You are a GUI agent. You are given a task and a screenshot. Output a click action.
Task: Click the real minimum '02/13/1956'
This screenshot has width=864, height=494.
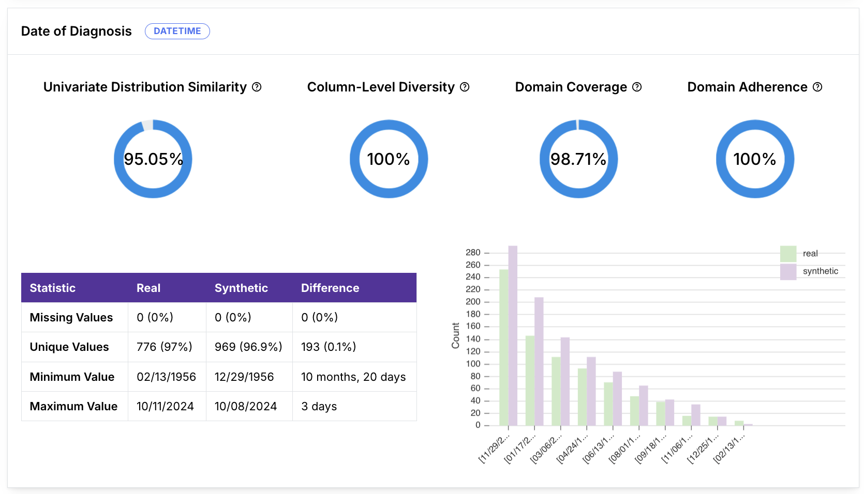(x=166, y=377)
